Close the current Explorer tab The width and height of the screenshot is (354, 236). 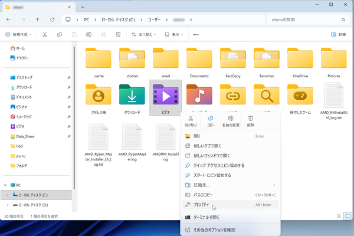click(x=69, y=7)
